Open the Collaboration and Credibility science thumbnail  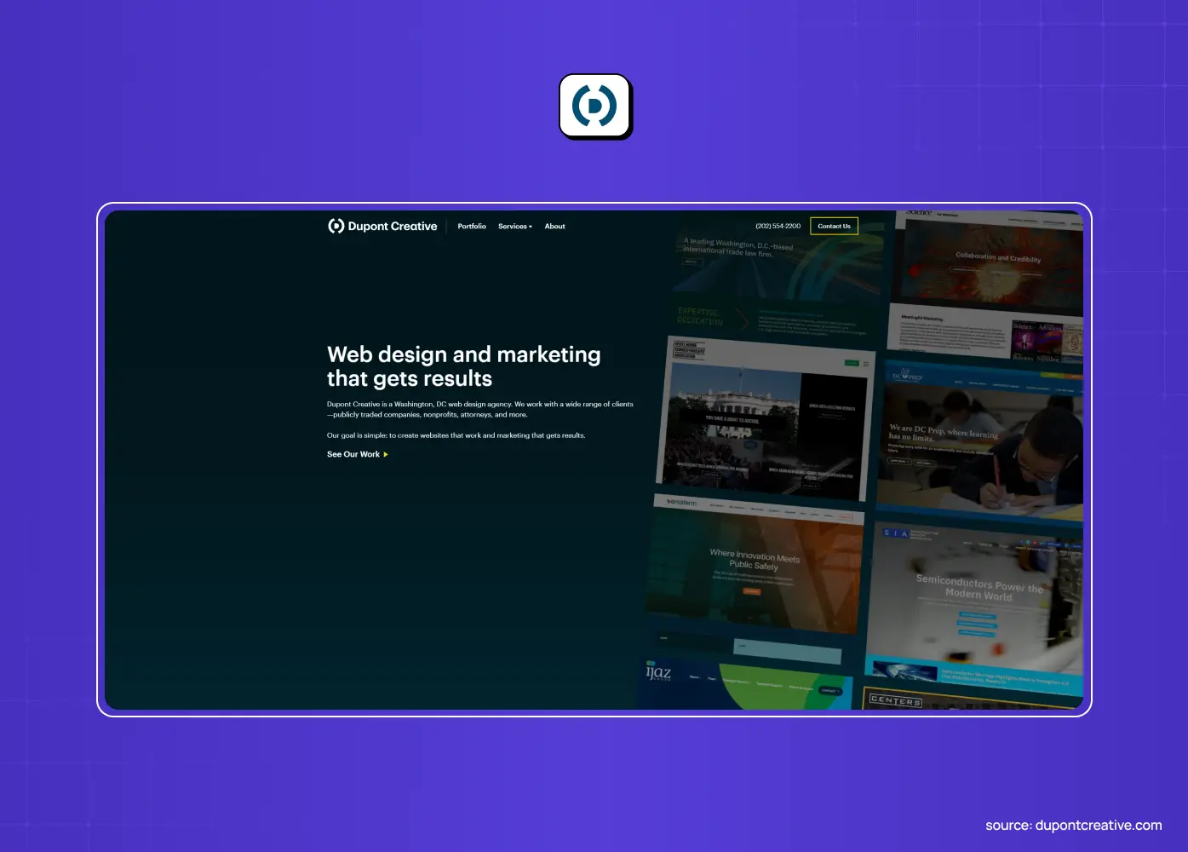click(x=986, y=285)
